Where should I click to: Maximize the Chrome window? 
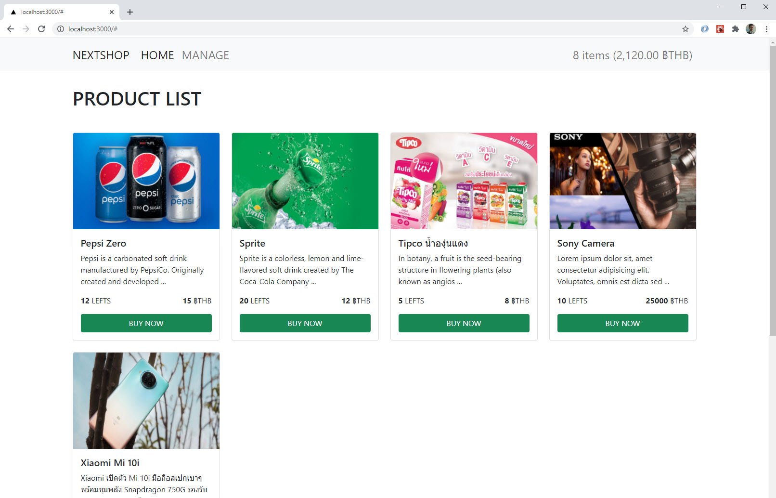744,7
